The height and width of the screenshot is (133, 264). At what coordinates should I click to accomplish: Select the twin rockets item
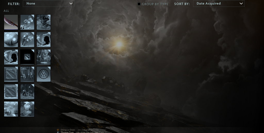pos(27,39)
